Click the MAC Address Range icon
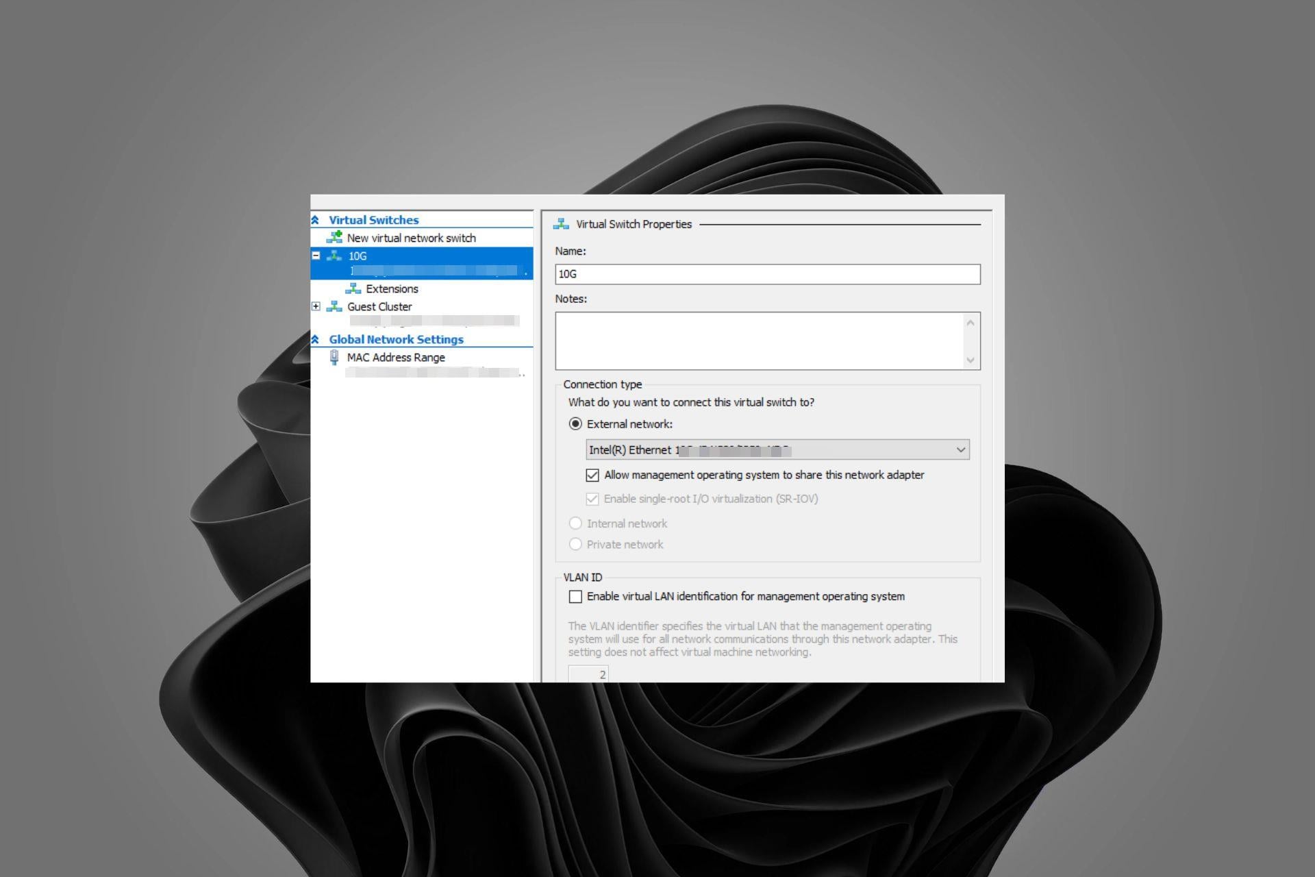The image size is (1315, 877). click(x=334, y=357)
